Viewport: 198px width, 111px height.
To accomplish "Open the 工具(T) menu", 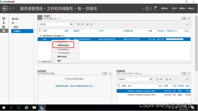I will click(x=174, y=9).
